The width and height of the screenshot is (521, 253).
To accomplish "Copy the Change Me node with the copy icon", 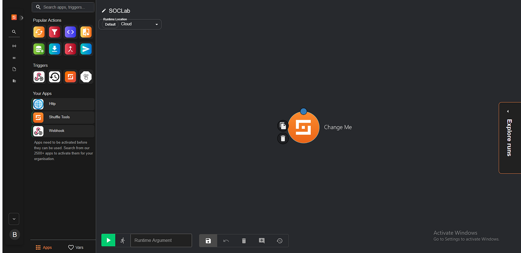I will point(283,126).
